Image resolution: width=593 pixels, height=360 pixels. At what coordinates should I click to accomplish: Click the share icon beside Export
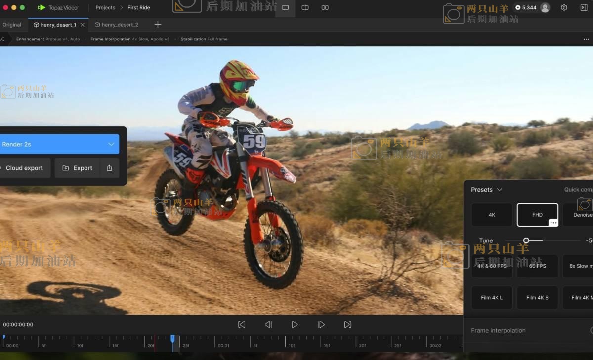pos(109,168)
